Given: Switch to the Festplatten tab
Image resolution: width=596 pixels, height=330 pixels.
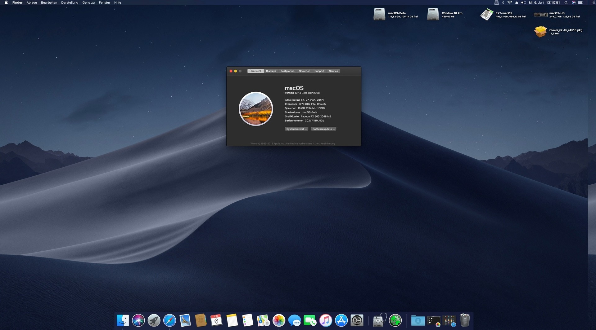Looking at the screenshot, I should (287, 71).
